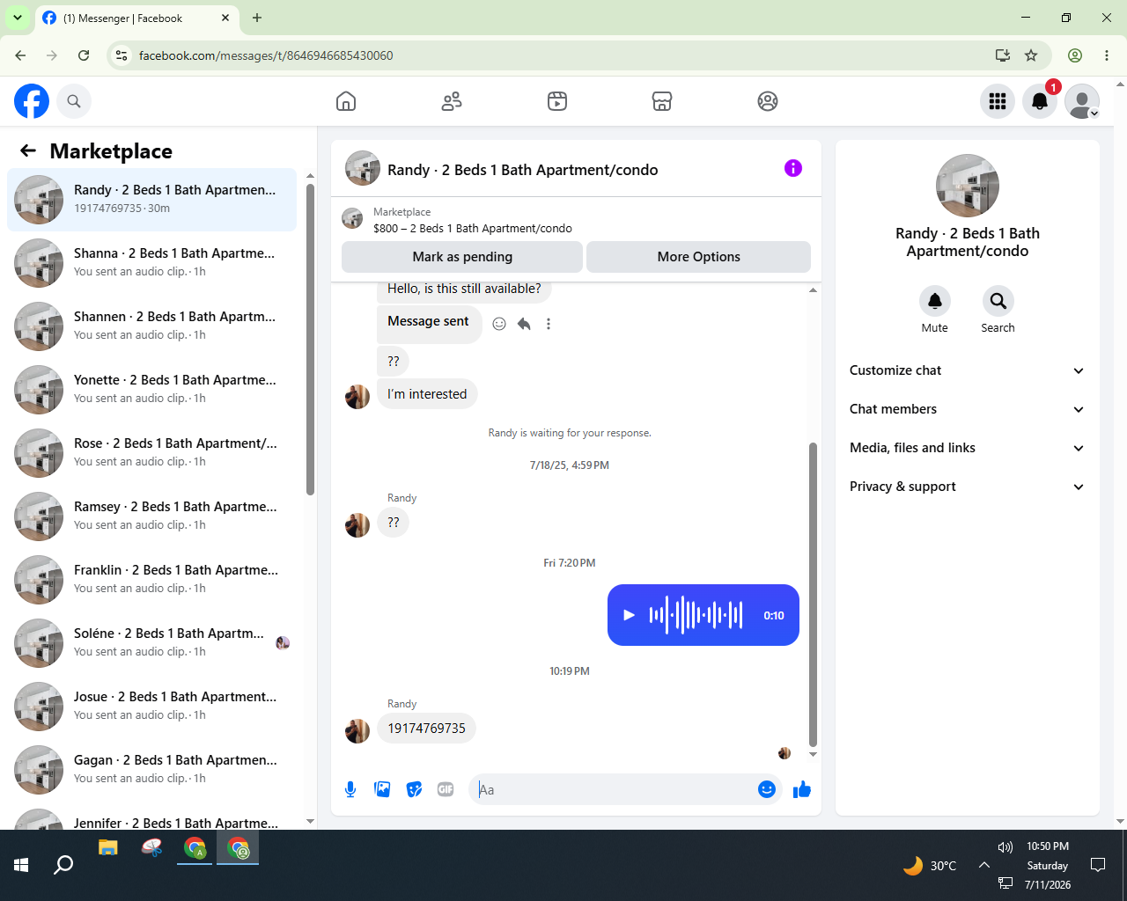Open the Randy apartment conversation
This screenshot has width=1127, height=901.
coord(152,200)
